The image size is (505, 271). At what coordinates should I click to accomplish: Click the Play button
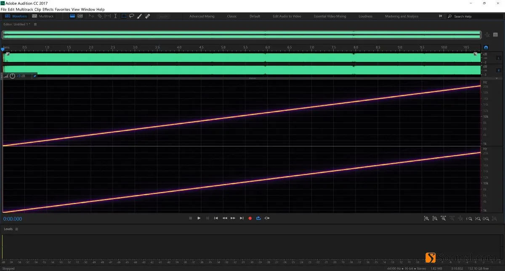[x=199, y=218]
